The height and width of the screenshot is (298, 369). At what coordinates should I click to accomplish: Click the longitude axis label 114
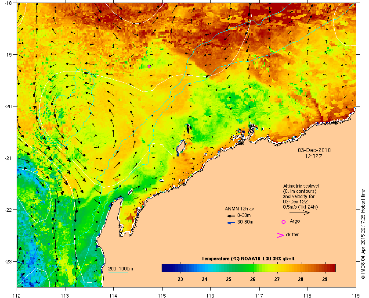pos(113,295)
